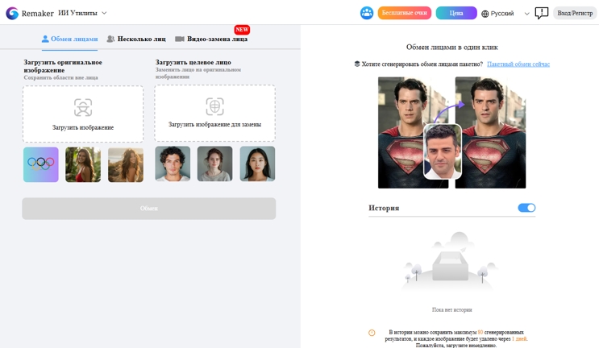Click the face scan upload icon

tap(83, 108)
